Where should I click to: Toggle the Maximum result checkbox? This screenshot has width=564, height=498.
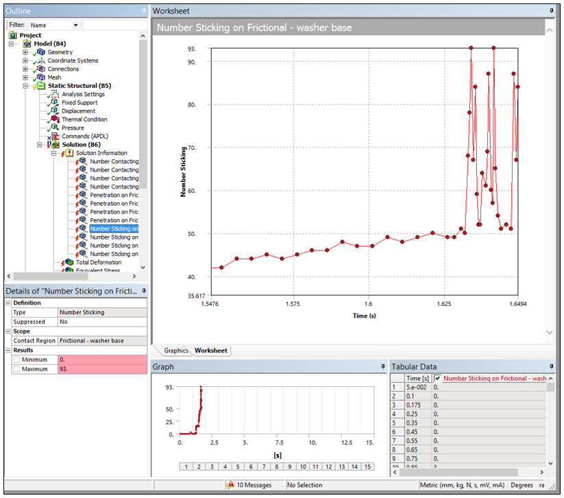pos(17,369)
